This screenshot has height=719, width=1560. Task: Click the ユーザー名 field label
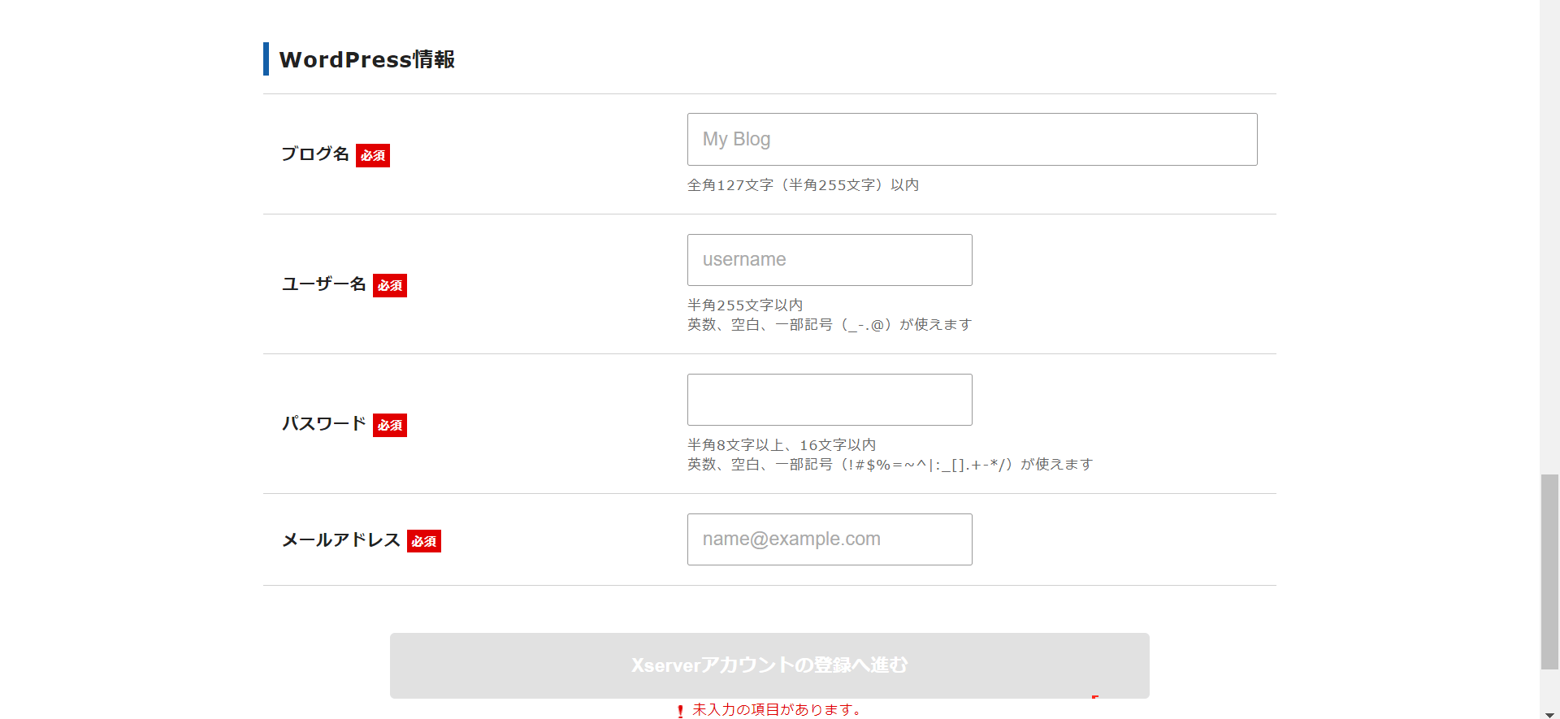(324, 284)
